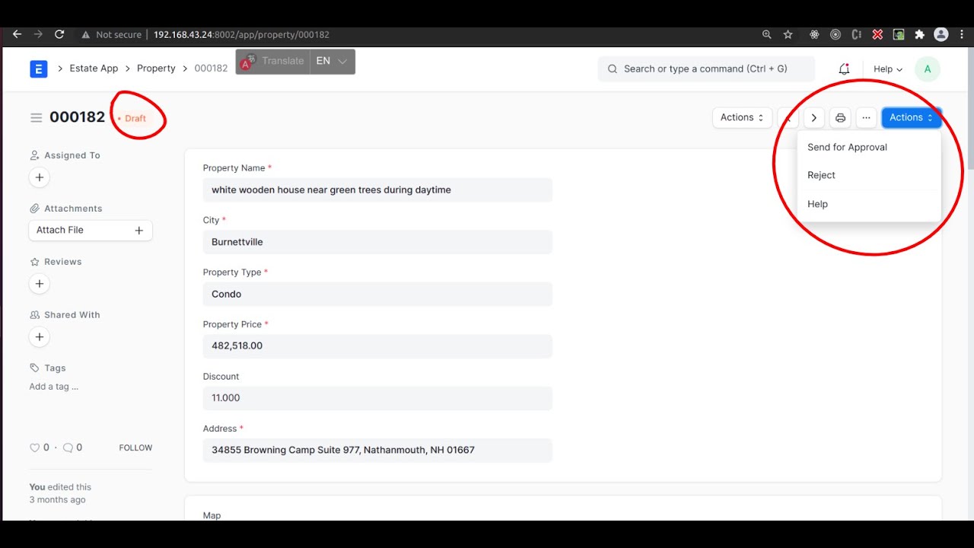Add an assignee under Assigned To
The width and height of the screenshot is (974, 548).
click(40, 177)
